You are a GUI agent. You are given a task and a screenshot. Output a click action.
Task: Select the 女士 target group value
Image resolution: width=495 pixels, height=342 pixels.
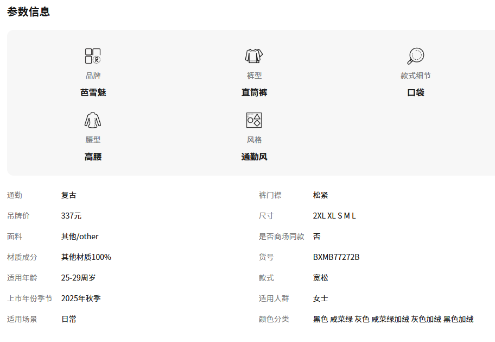pos(320,299)
